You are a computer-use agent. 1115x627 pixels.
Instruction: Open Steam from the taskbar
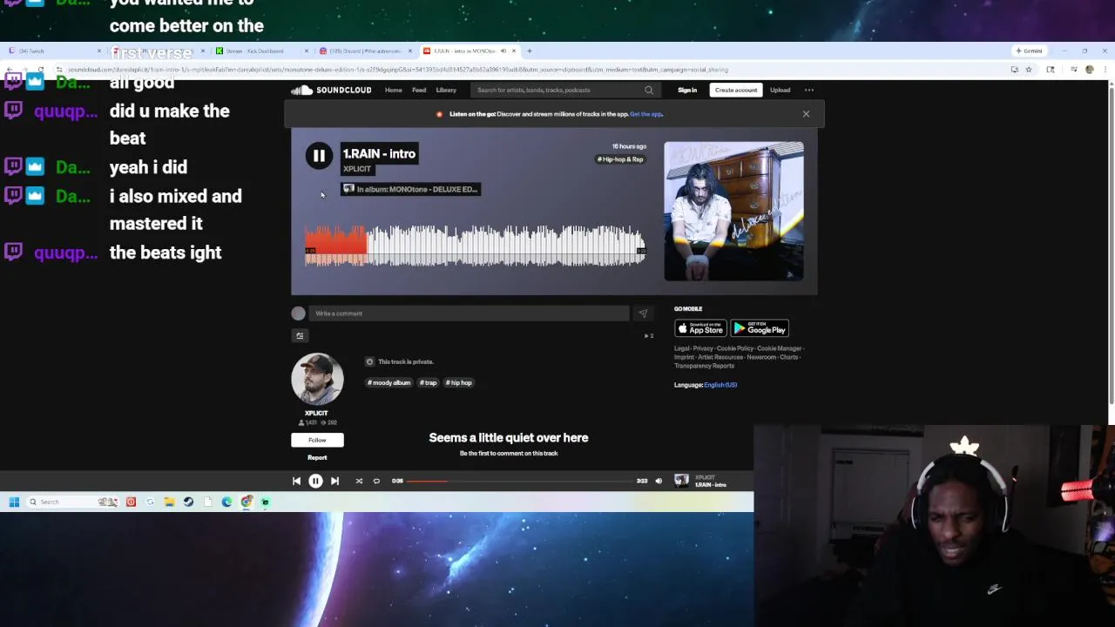click(188, 502)
